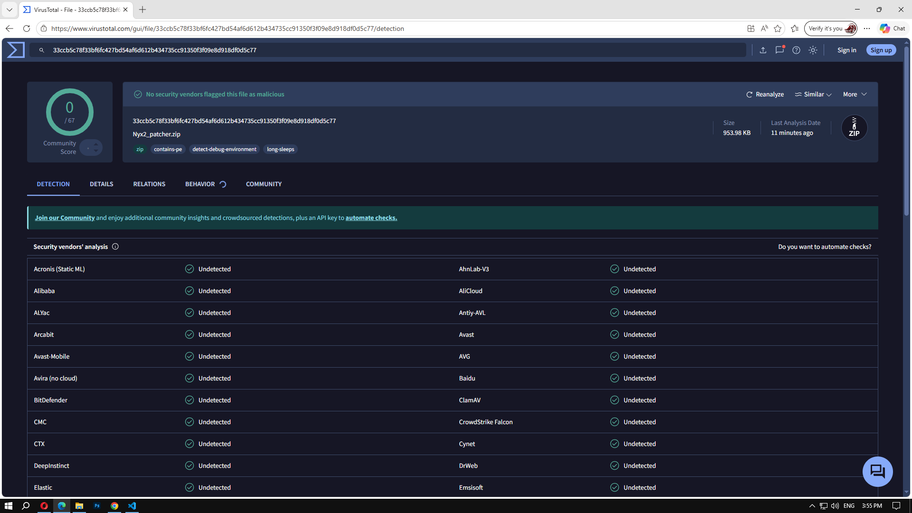Expand the Similar dropdown
The width and height of the screenshot is (912, 513).
(813, 95)
